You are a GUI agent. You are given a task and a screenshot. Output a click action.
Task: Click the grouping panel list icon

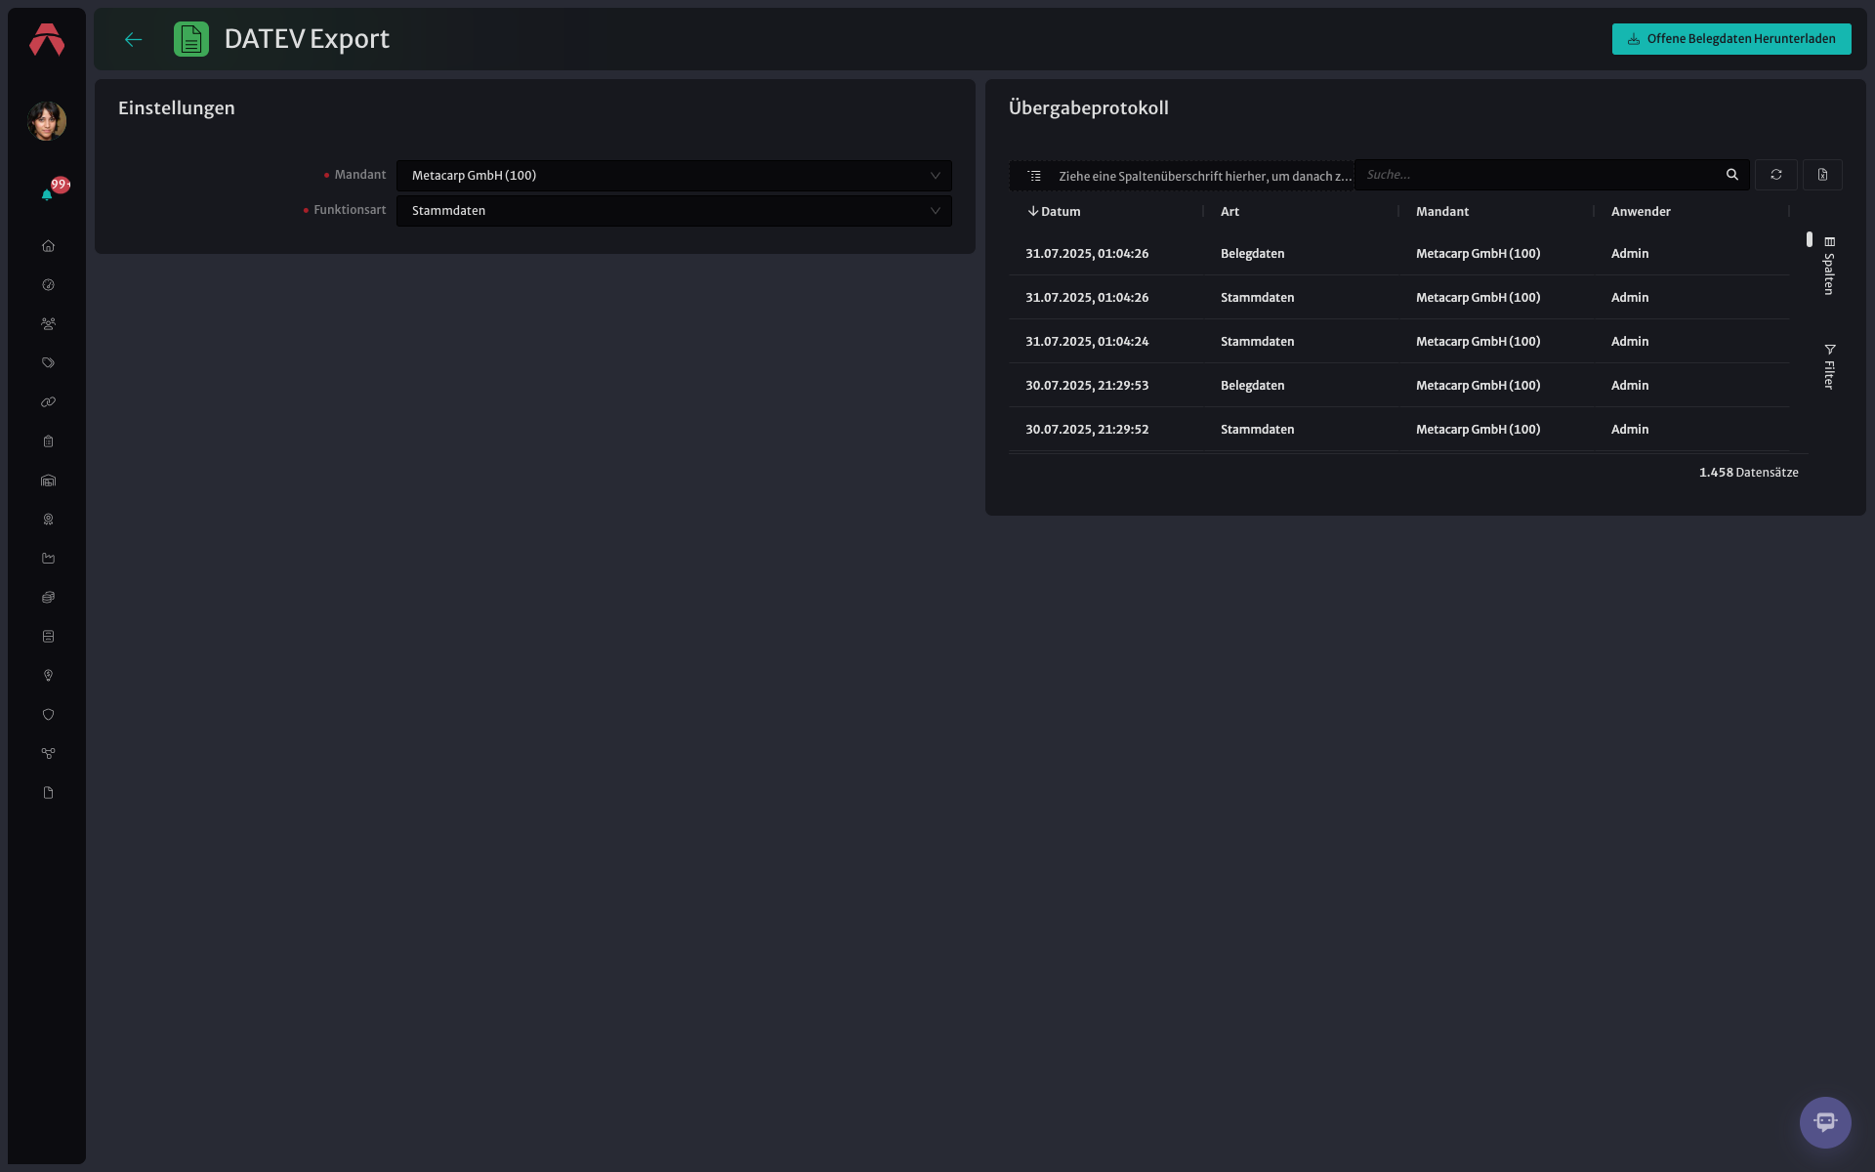tap(1034, 176)
